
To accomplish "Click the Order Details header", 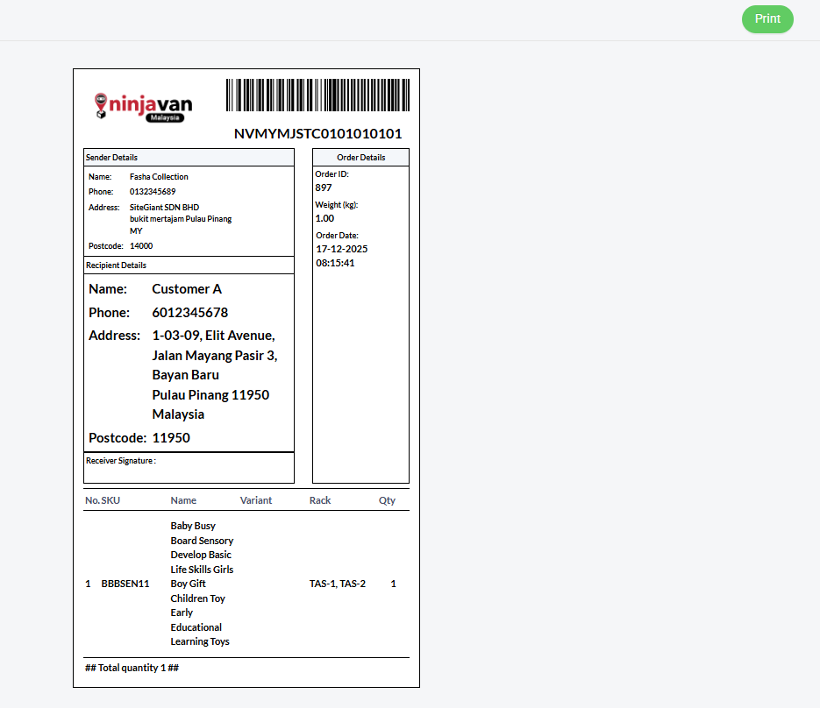I will 360,158.
